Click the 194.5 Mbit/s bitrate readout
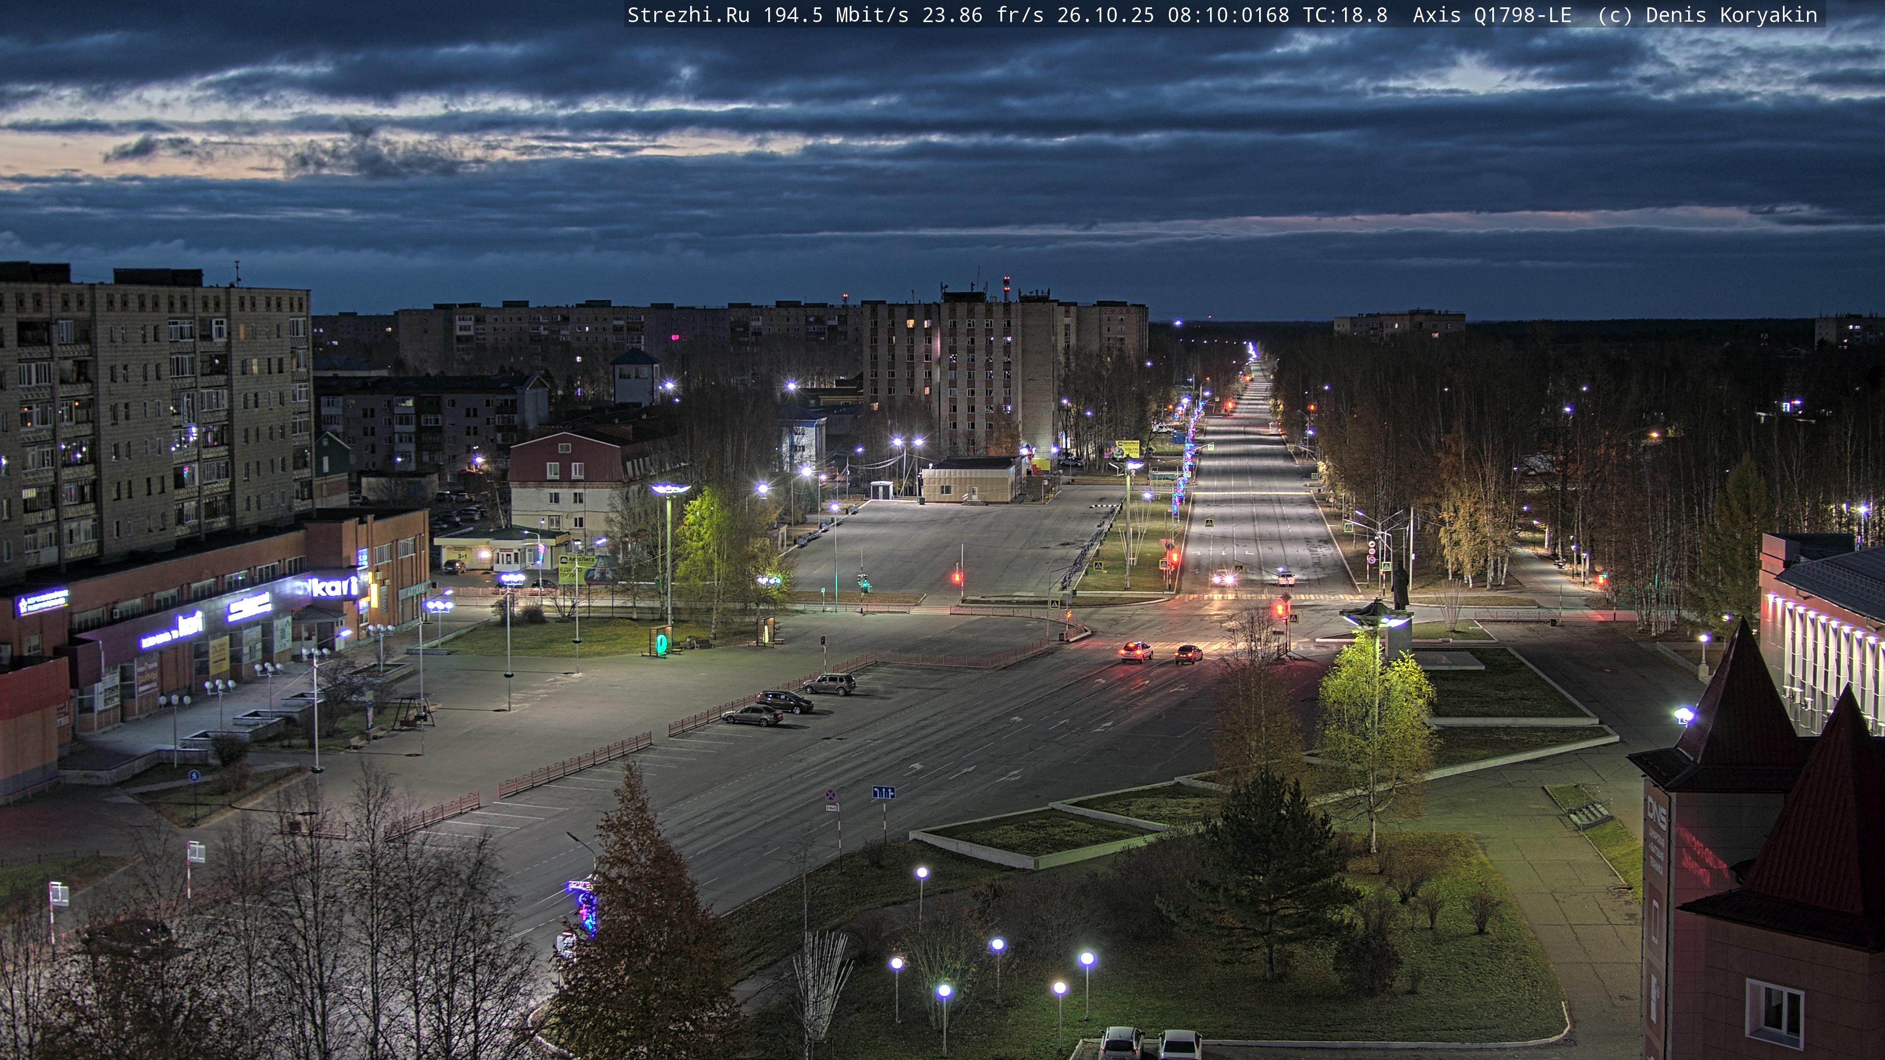 coord(835,15)
